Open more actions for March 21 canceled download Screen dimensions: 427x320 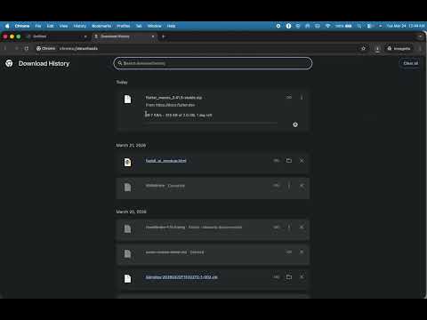pos(289,186)
